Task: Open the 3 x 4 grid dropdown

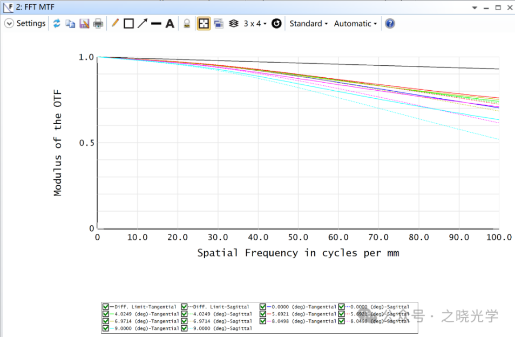Action: click(x=255, y=24)
